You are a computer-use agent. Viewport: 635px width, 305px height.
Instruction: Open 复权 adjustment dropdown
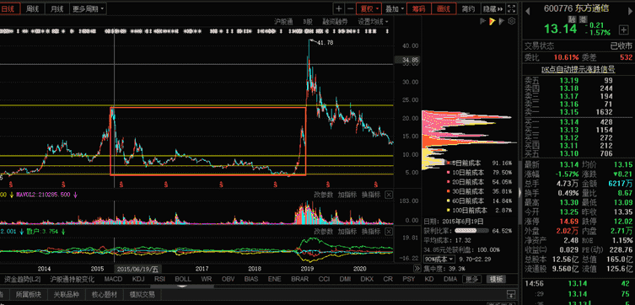369,8
